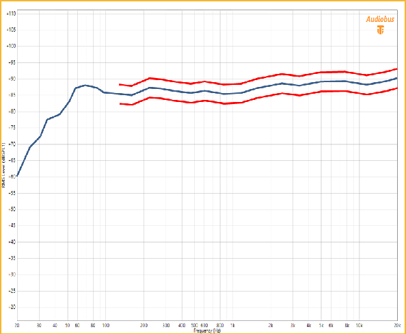
Task: Click the 6k tick on the frequency axis
Action: (331, 325)
